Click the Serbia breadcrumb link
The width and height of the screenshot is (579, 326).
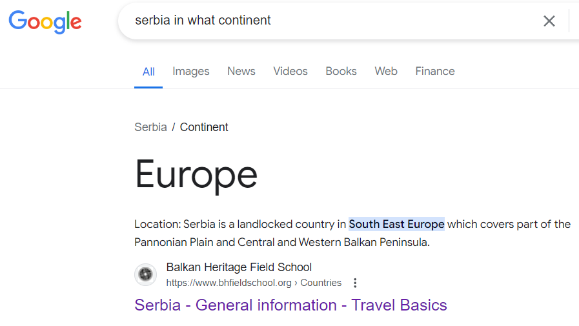click(150, 127)
